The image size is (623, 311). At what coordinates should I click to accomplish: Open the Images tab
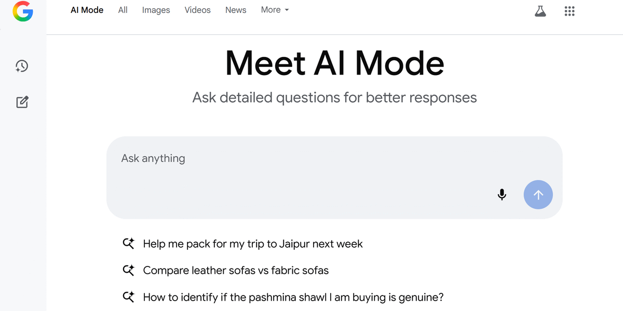(x=156, y=10)
